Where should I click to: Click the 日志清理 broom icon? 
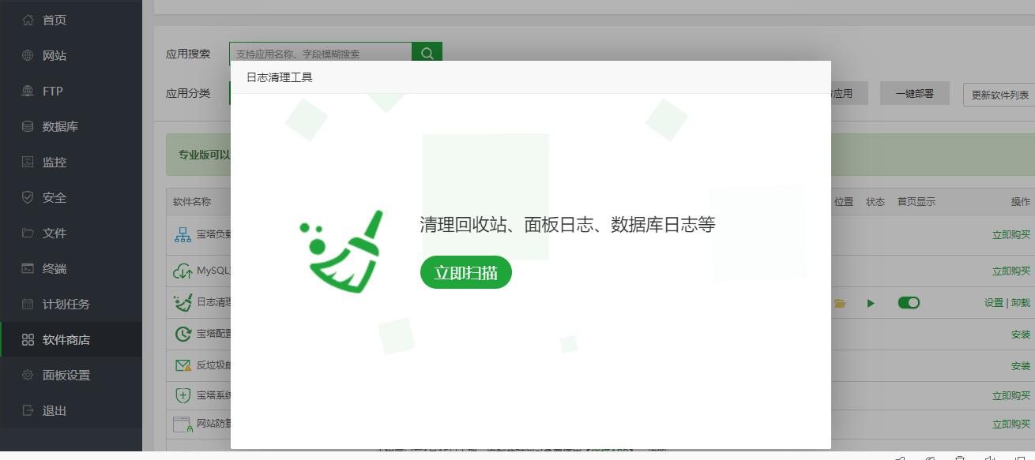[x=183, y=301]
